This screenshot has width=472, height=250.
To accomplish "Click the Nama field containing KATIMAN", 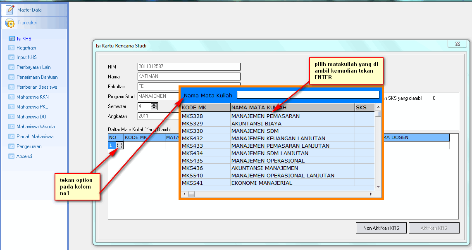I will pyautogui.click(x=189, y=76).
